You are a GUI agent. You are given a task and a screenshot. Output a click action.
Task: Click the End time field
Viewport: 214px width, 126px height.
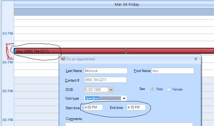(136, 107)
